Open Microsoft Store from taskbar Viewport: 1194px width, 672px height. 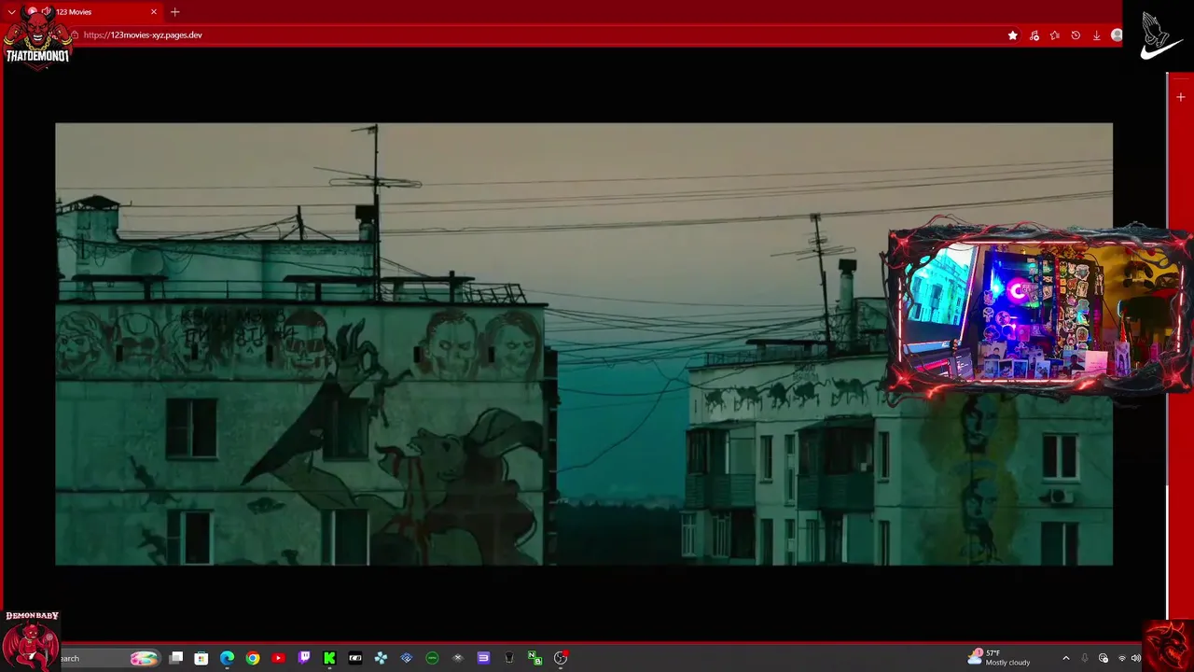pos(201,658)
